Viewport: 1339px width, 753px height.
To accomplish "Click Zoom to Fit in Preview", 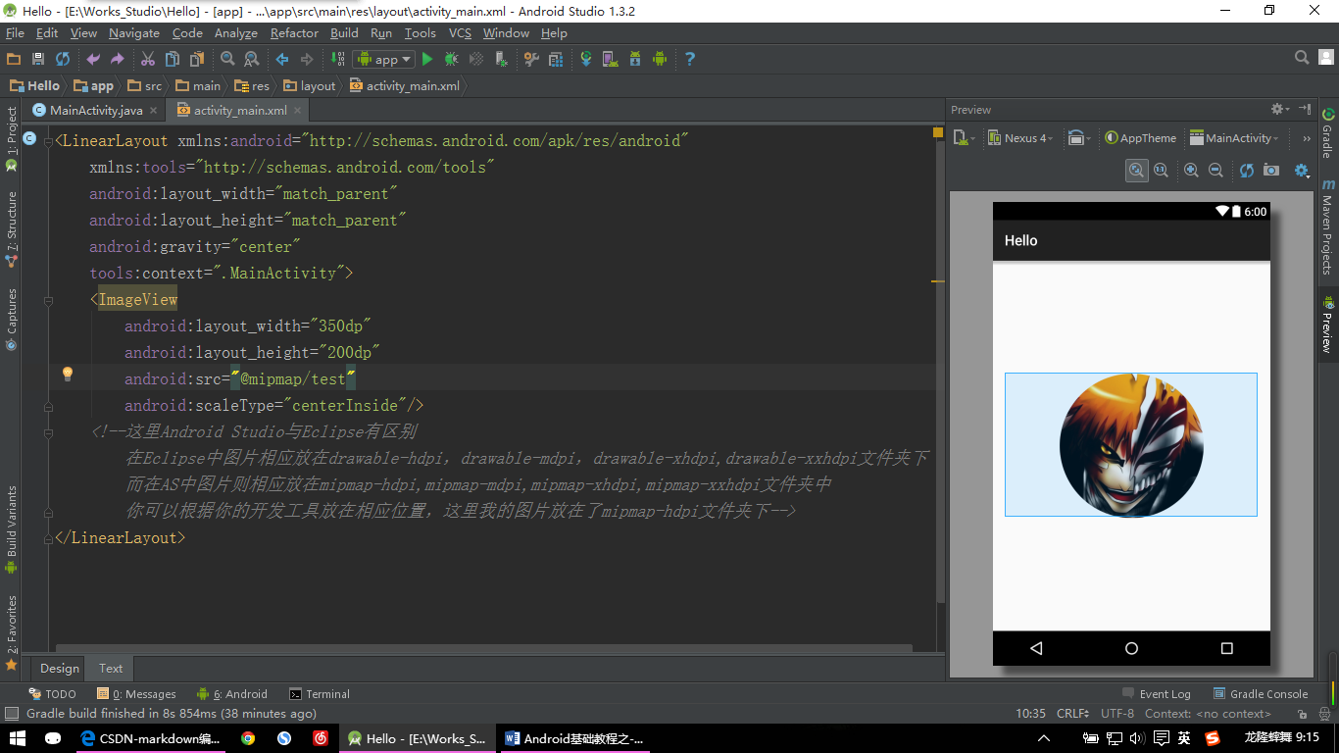I will (x=1136, y=170).
